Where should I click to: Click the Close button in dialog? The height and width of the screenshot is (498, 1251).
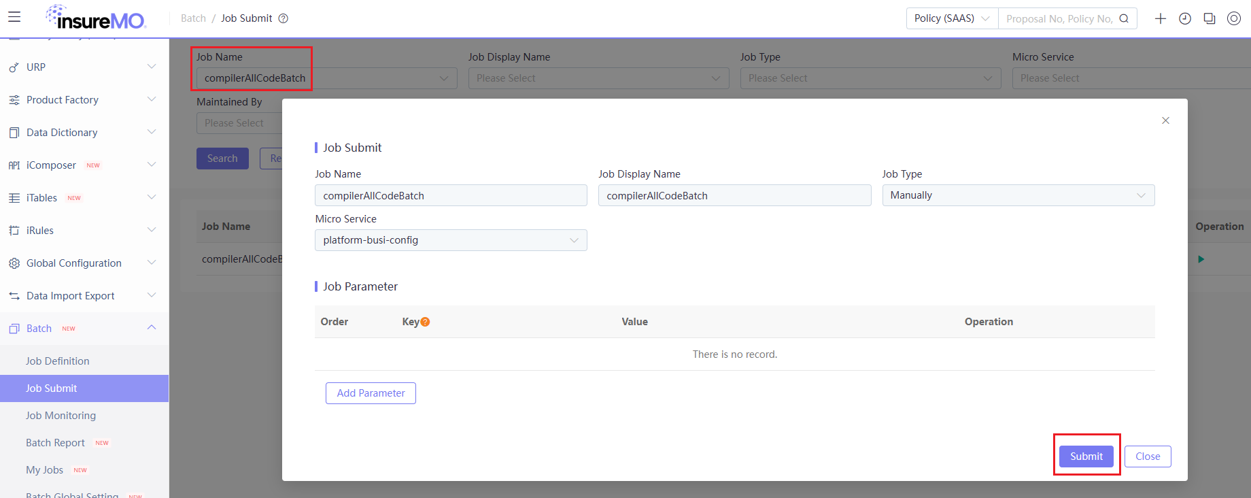pyautogui.click(x=1148, y=456)
